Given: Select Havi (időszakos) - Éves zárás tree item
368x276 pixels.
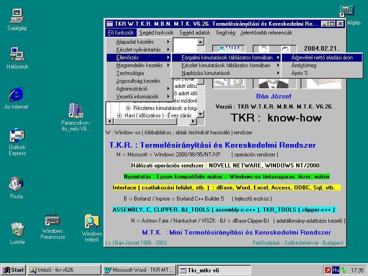Looking at the screenshot, I should pyautogui.click(x=158, y=115).
